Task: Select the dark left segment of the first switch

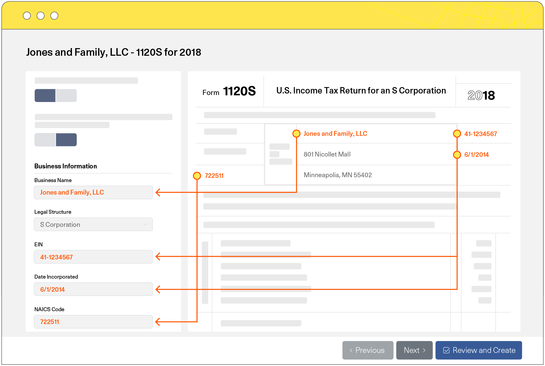Action: click(45, 96)
